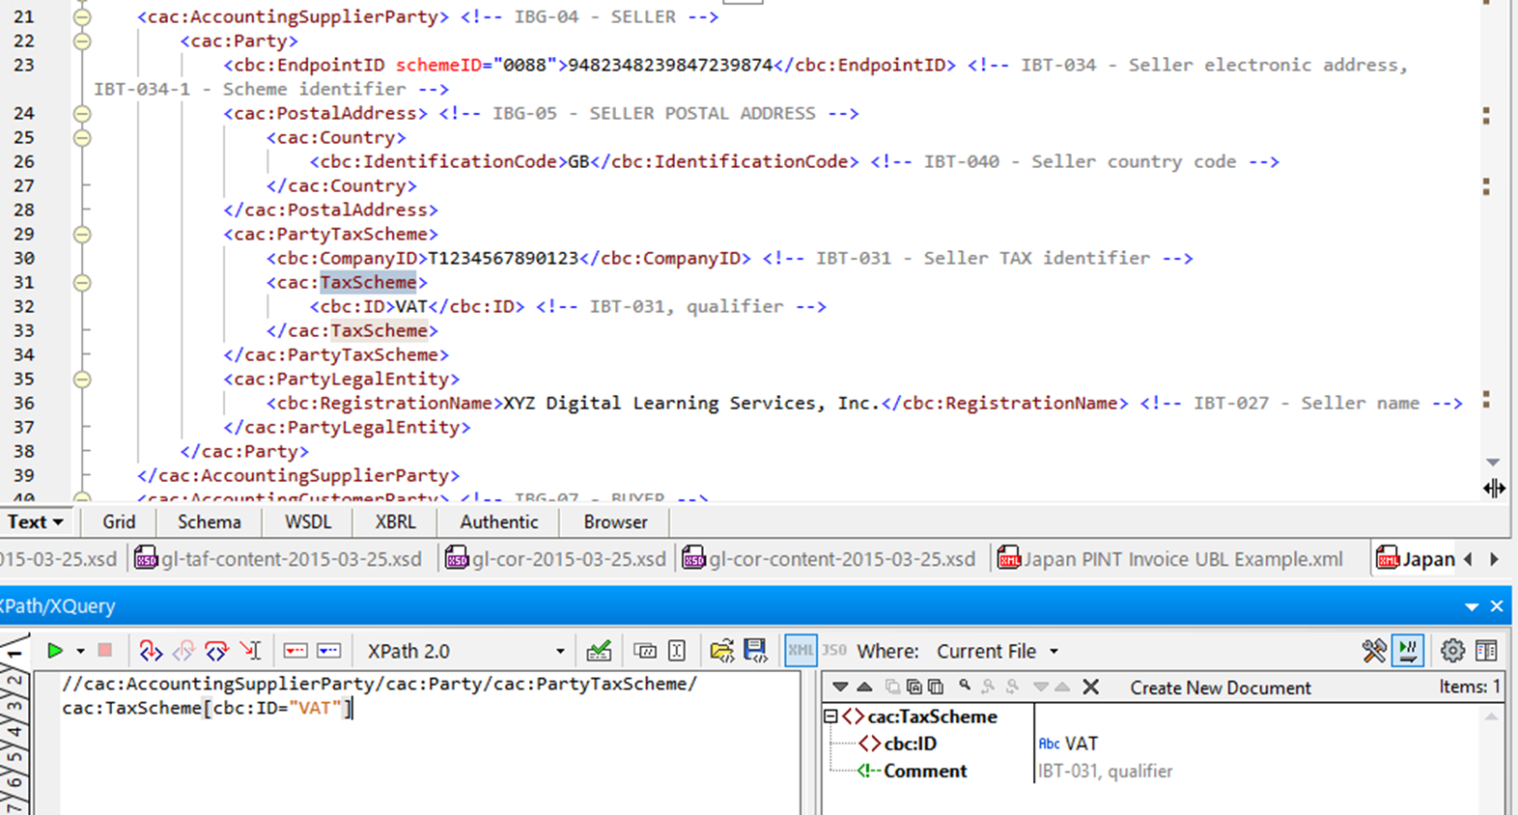Run the XPath expression with the green play button

tap(55, 651)
